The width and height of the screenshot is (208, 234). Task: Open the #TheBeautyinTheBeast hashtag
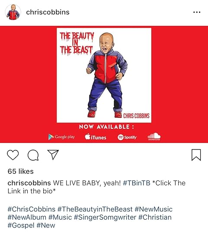pos(95,209)
